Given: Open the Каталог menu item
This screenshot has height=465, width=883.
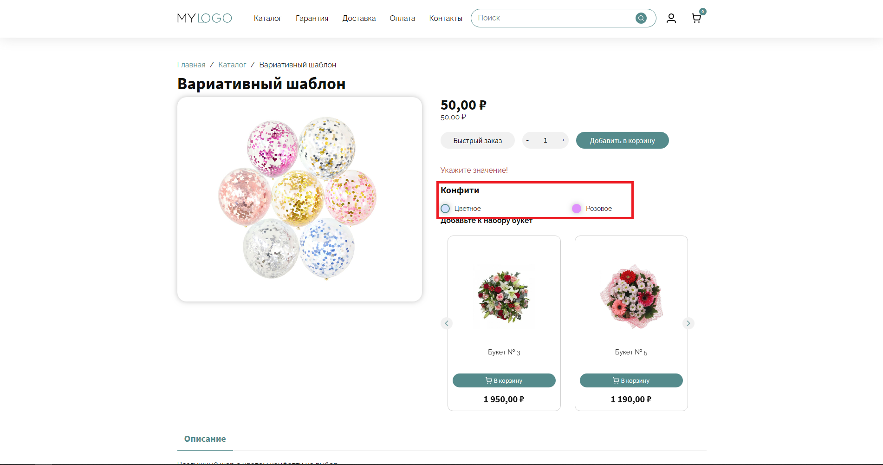Looking at the screenshot, I should pos(267,18).
